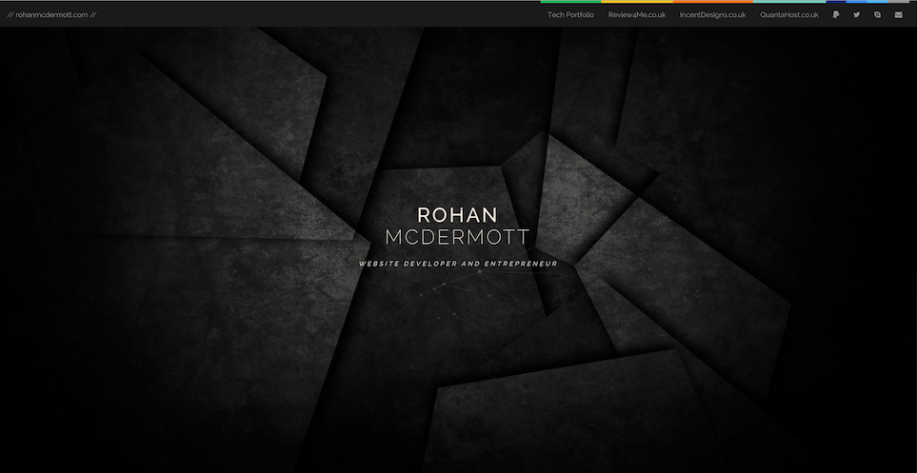Click the MCDERMOTT heading text

pyautogui.click(x=457, y=237)
